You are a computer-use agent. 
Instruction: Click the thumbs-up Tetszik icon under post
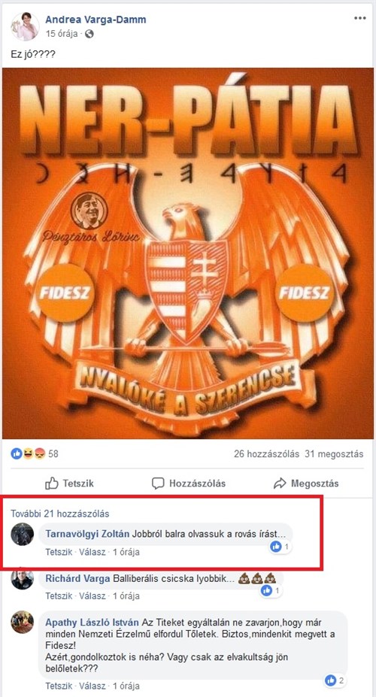(52, 483)
